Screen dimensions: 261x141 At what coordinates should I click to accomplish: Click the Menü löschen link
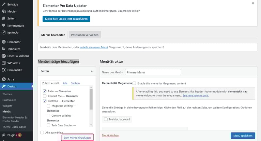110,135
